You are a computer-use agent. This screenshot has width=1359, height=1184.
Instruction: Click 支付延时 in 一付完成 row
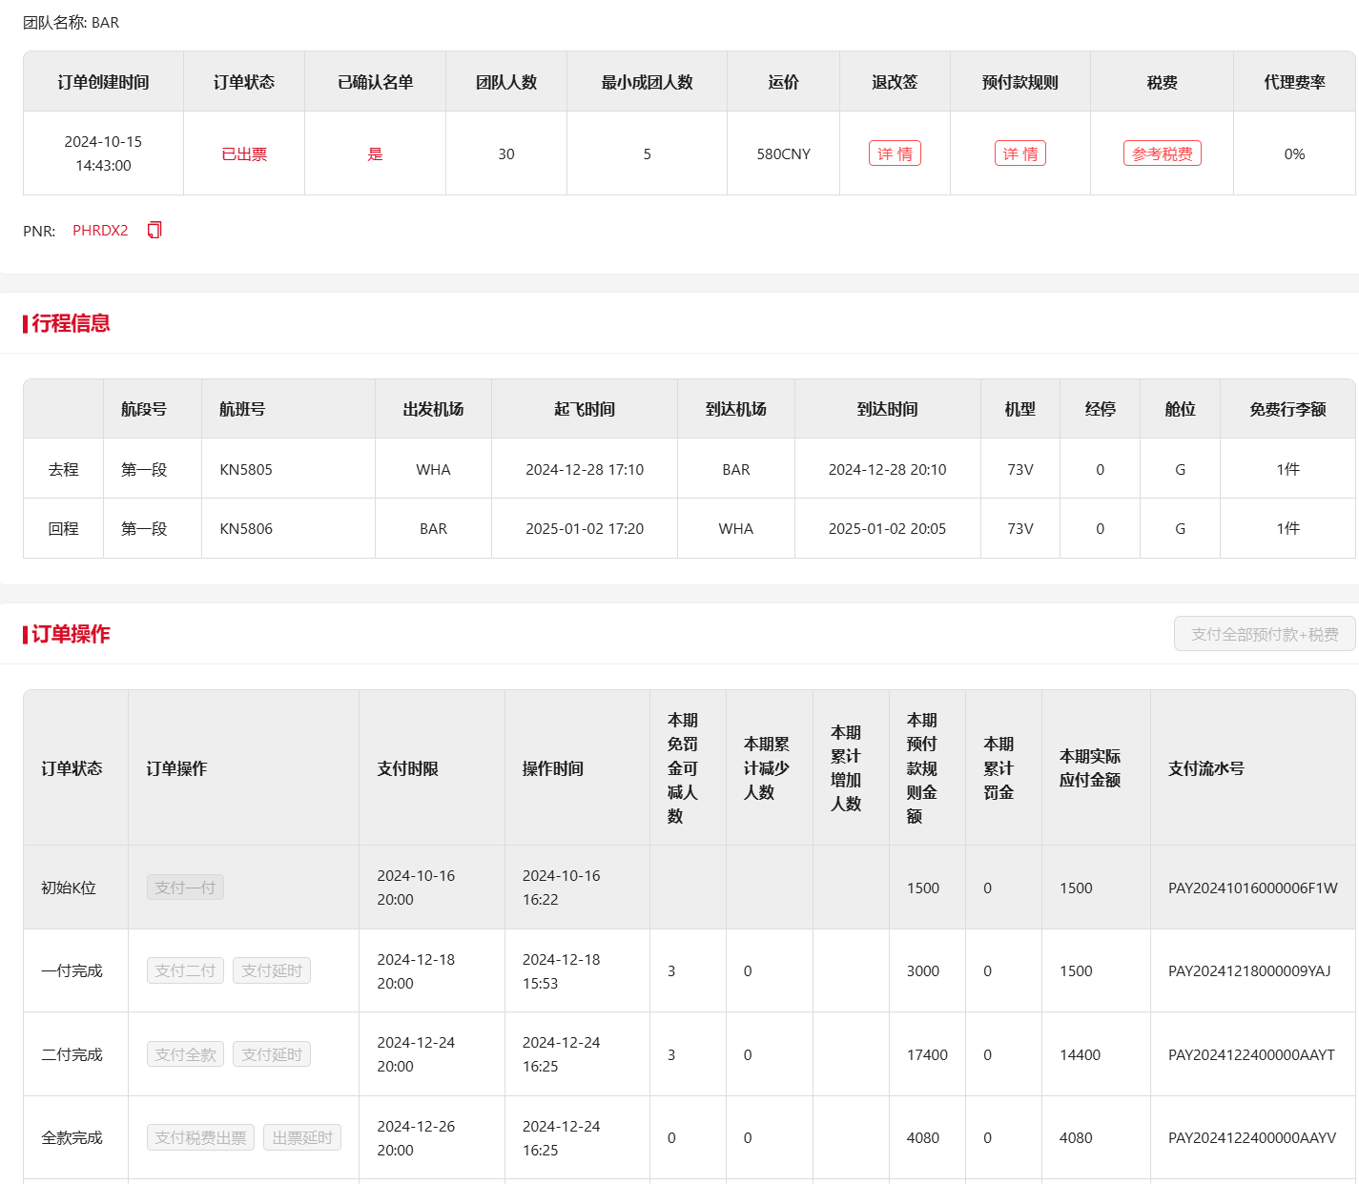(x=272, y=970)
